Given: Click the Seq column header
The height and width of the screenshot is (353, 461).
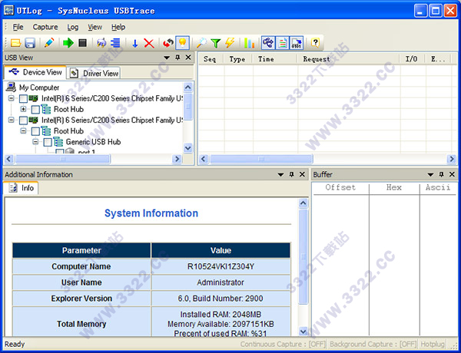Looking at the screenshot, I should [210, 59].
